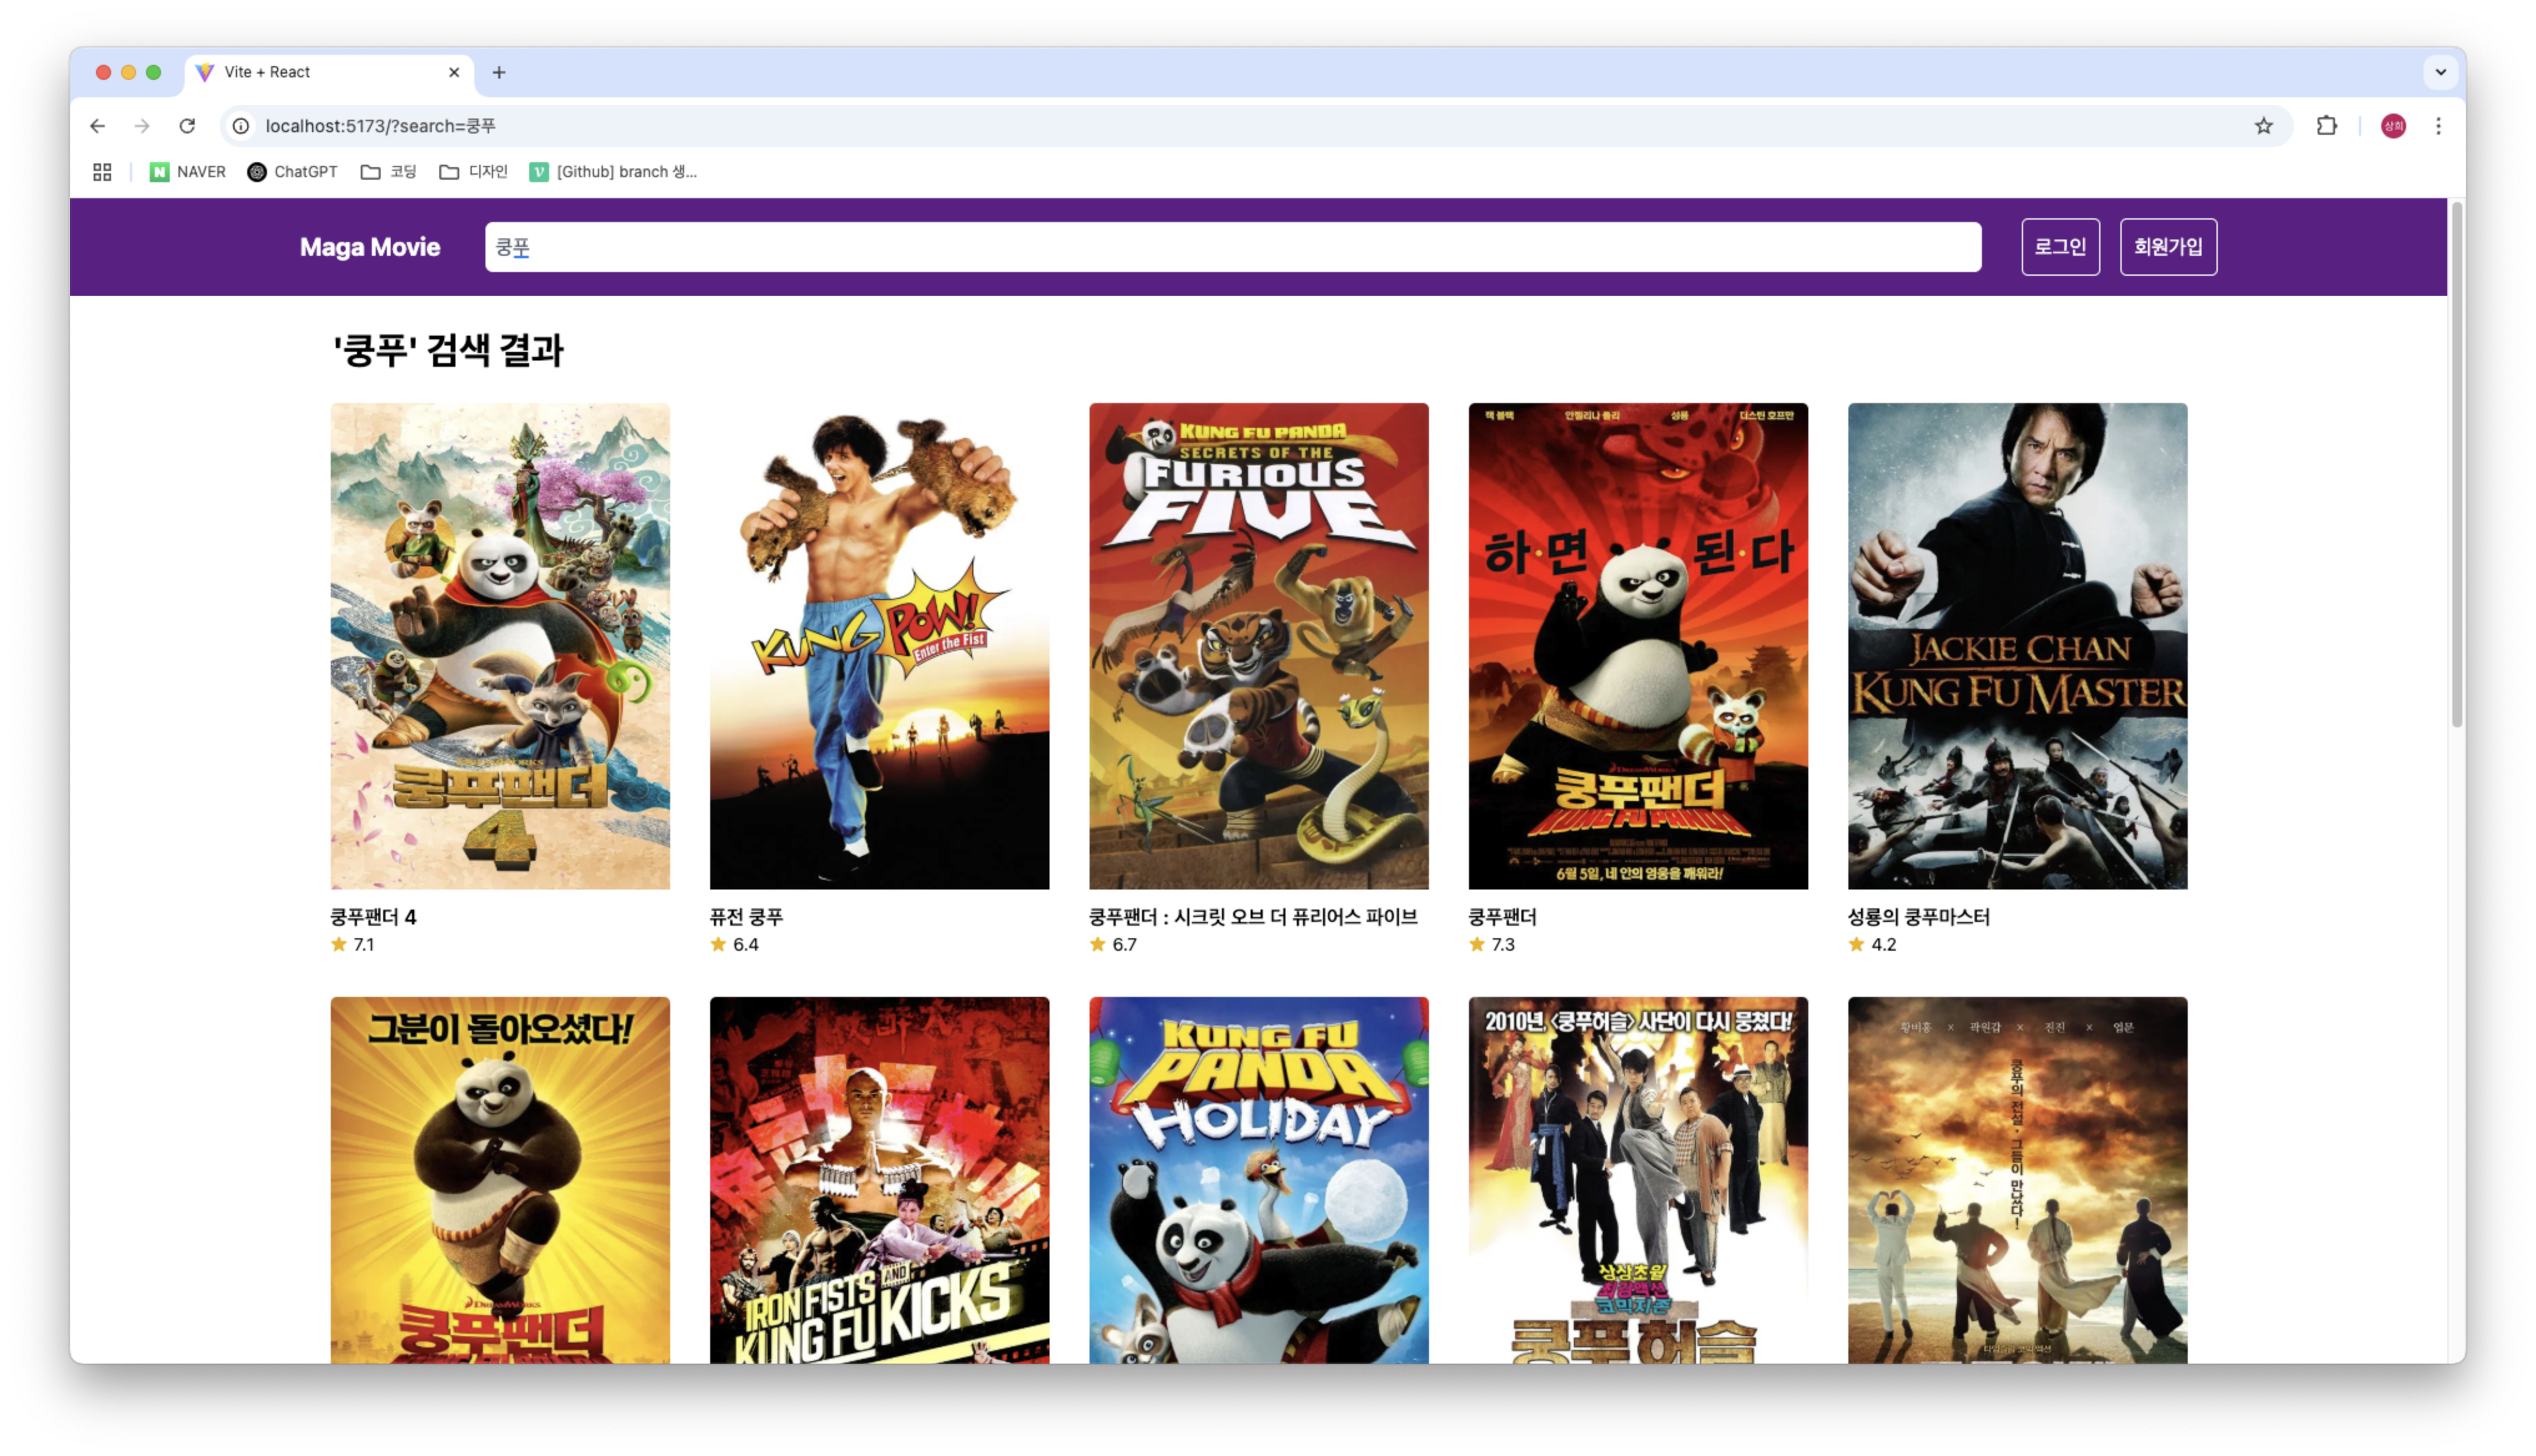
Task: Click the 6.4 star rating
Action: point(734,945)
